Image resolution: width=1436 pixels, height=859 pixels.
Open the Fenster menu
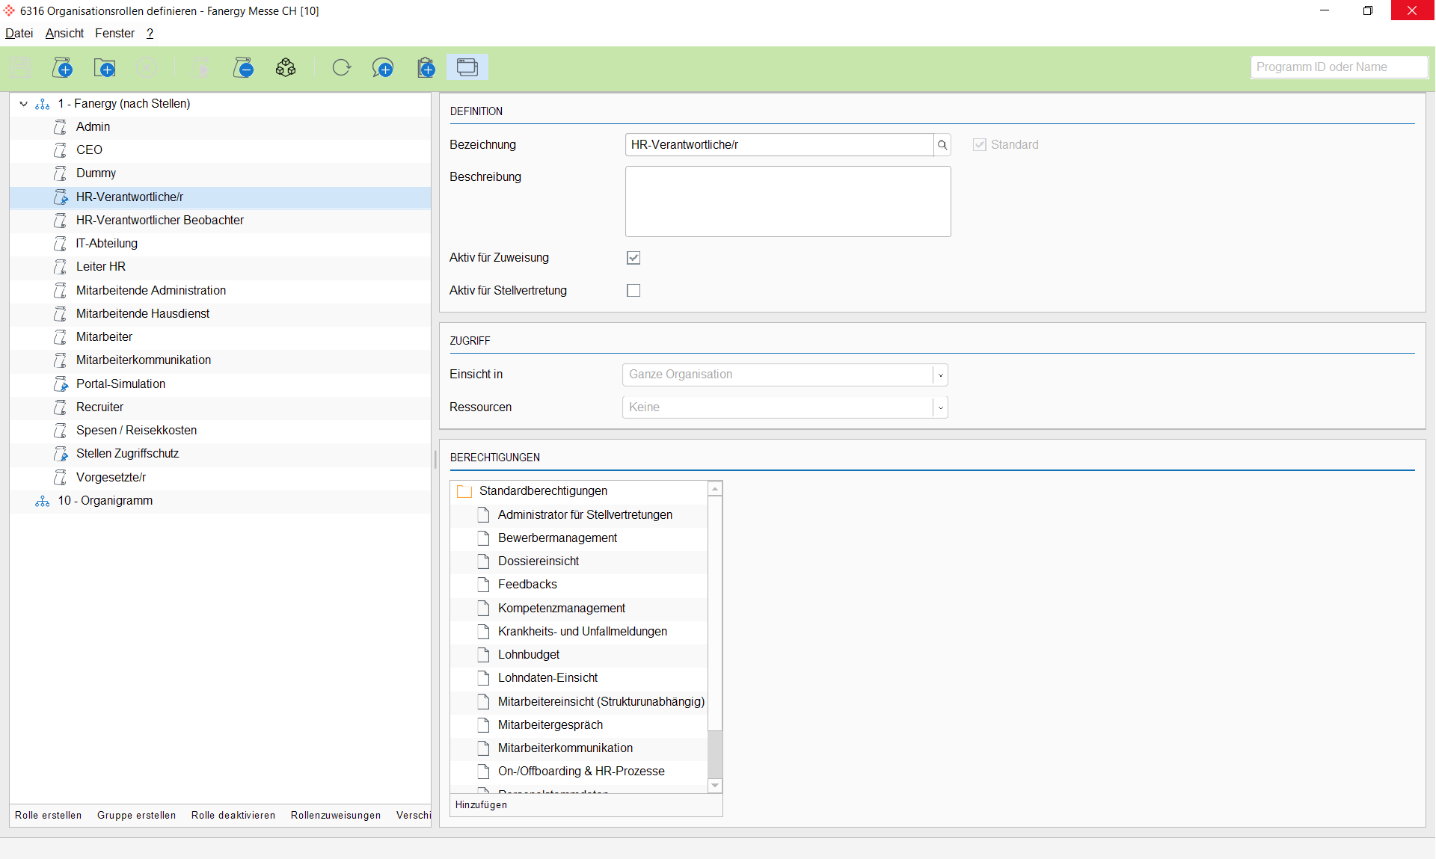114,33
